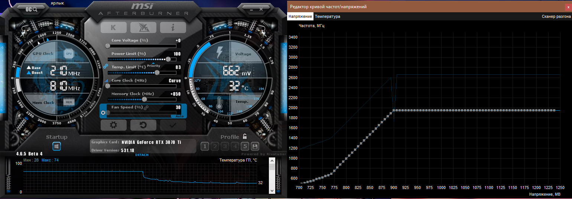The height and width of the screenshot is (199, 572).
Task: Click the thermometer icon in temp gauge
Action: (220, 102)
